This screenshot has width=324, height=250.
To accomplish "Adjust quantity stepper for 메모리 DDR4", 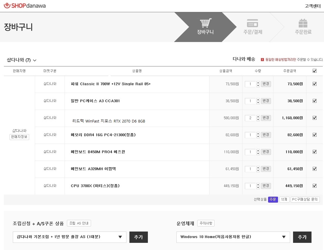I will tap(258, 135).
